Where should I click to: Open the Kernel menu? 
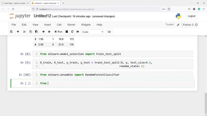pyautogui.click(x=71, y=25)
